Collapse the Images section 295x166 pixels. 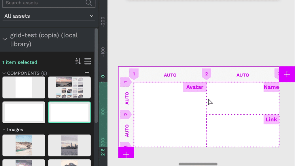(x=4, y=130)
